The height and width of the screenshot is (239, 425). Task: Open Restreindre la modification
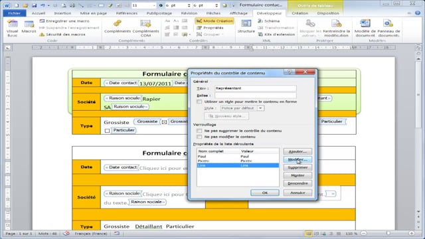[x=337, y=28]
